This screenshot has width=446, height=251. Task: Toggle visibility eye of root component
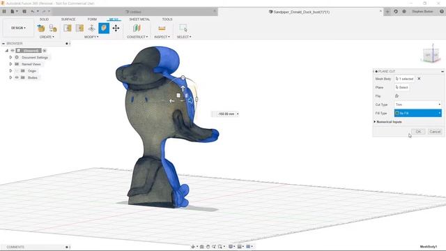tap(13, 51)
